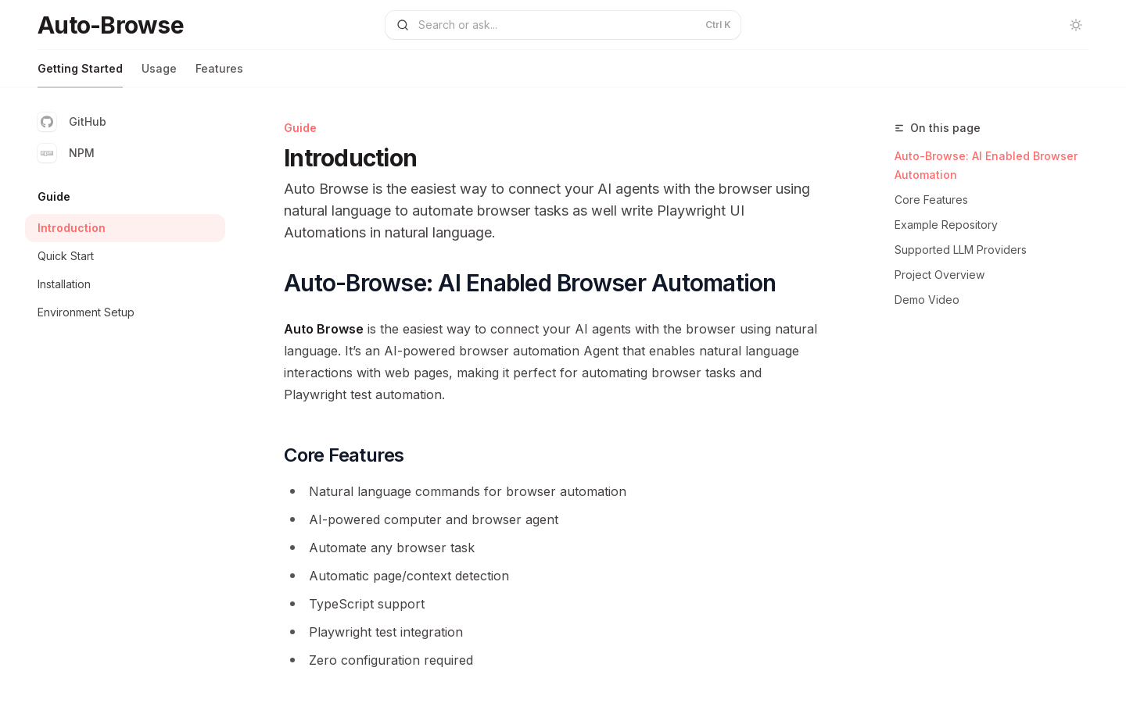The width and height of the screenshot is (1126, 703).
Task: Click the On this page list icon
Action: coord(899,128)
